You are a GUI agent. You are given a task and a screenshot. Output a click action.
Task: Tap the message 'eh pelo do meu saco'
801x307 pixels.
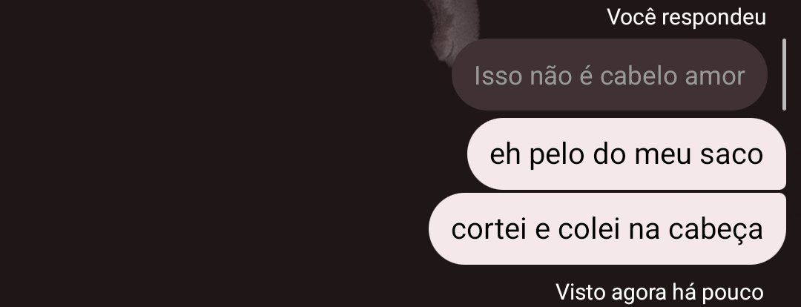point(626,153)
